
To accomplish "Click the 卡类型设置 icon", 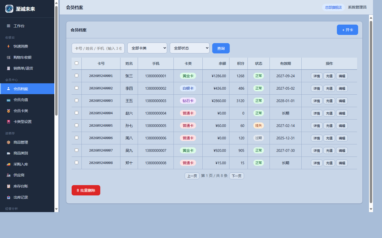I will (x=8, y=122).
